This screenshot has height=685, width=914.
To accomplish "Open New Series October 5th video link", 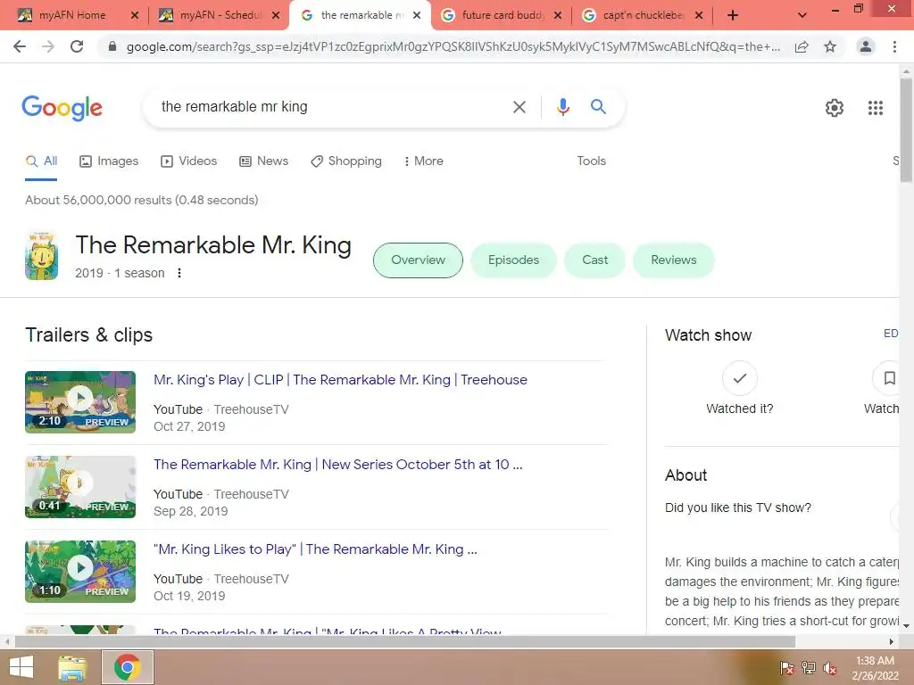I will [338, 464].
